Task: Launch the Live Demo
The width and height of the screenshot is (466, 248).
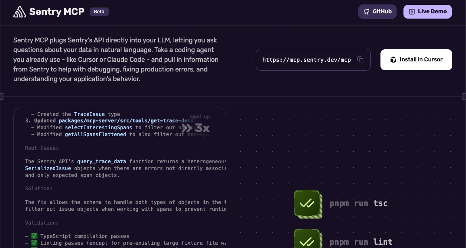Action: click(428, 12)
